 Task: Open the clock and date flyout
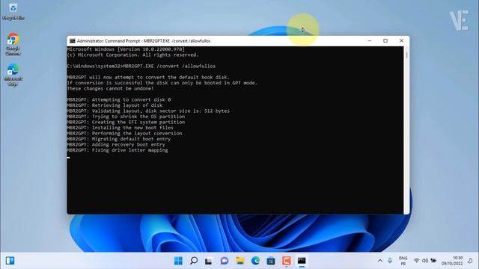[x=452, y=261]
